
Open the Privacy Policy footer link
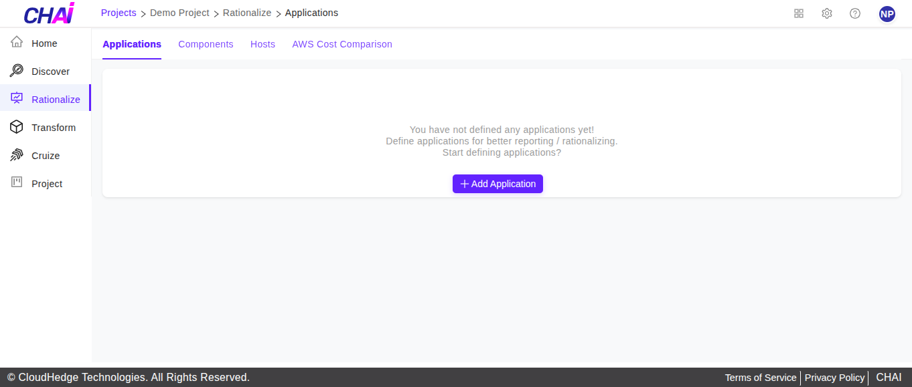point(834,378)
